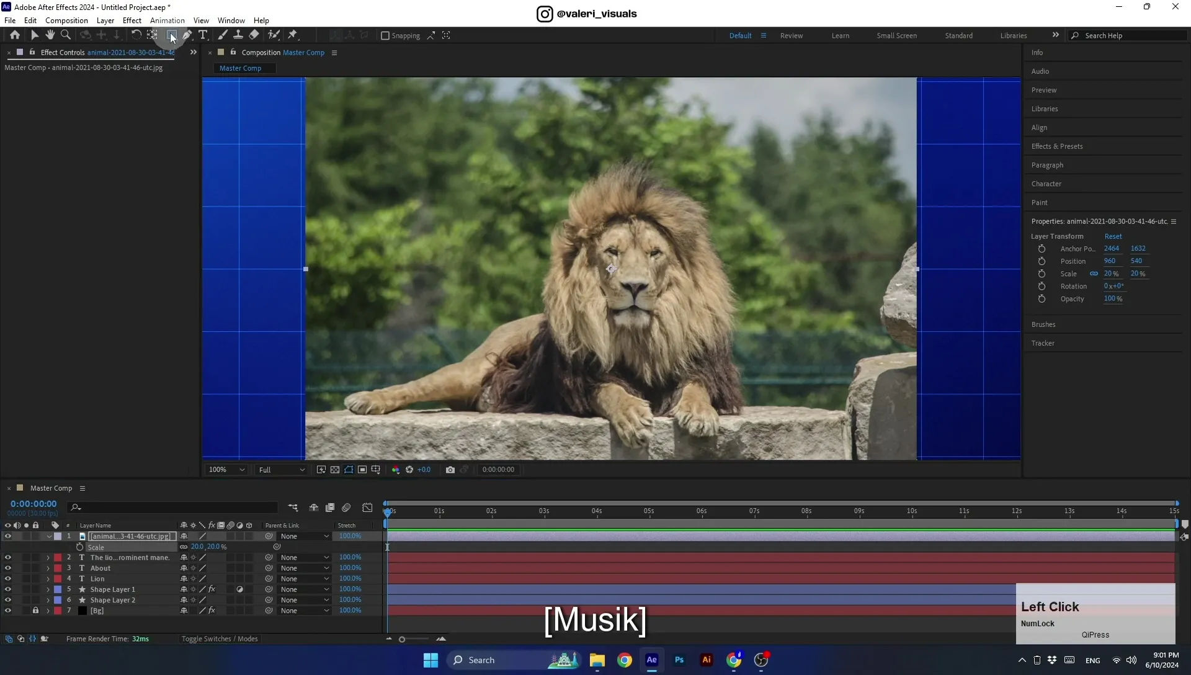The image size is (1191, 675).
Task: Select the Zoom magnifier tool
Action: (x=66, y=35)
